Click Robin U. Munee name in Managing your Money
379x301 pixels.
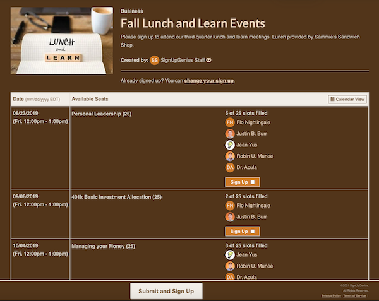(255, 266)
